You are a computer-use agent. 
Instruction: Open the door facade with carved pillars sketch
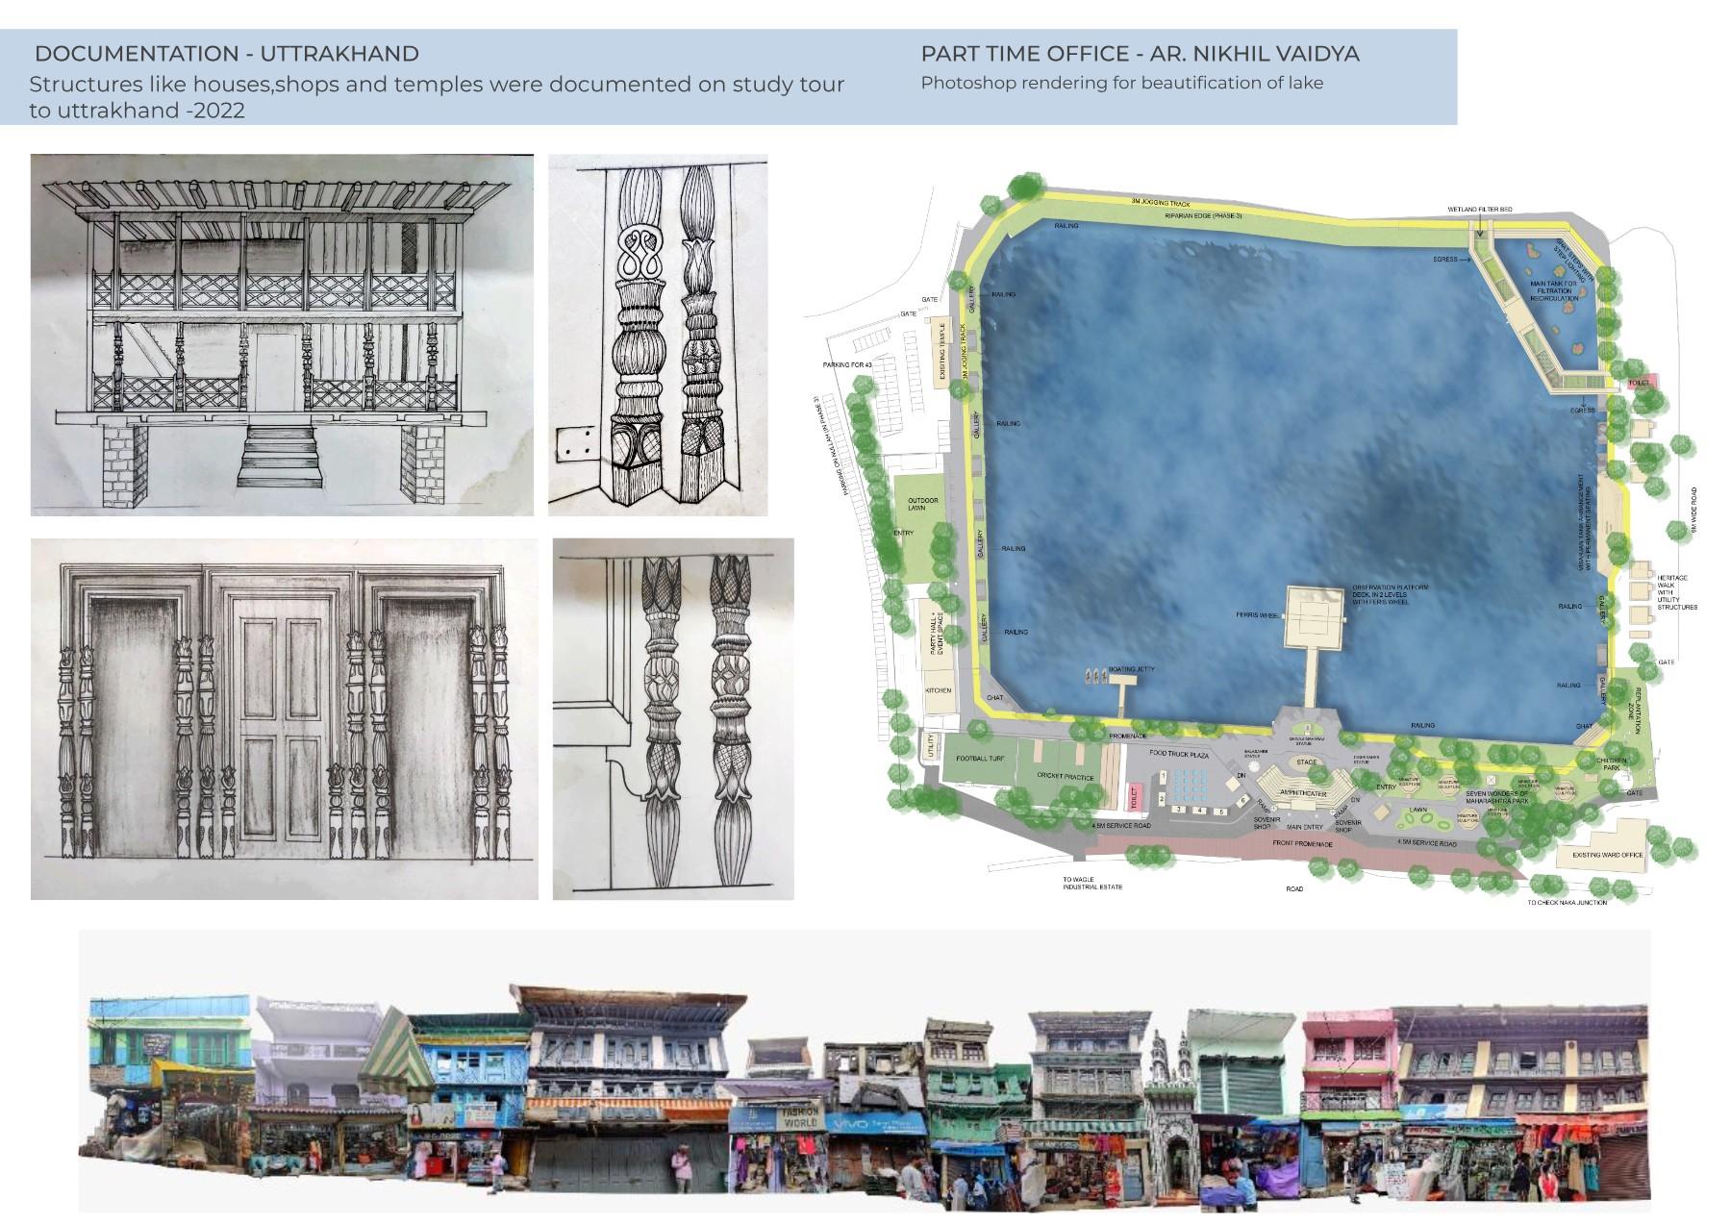(x=285, y=719)
